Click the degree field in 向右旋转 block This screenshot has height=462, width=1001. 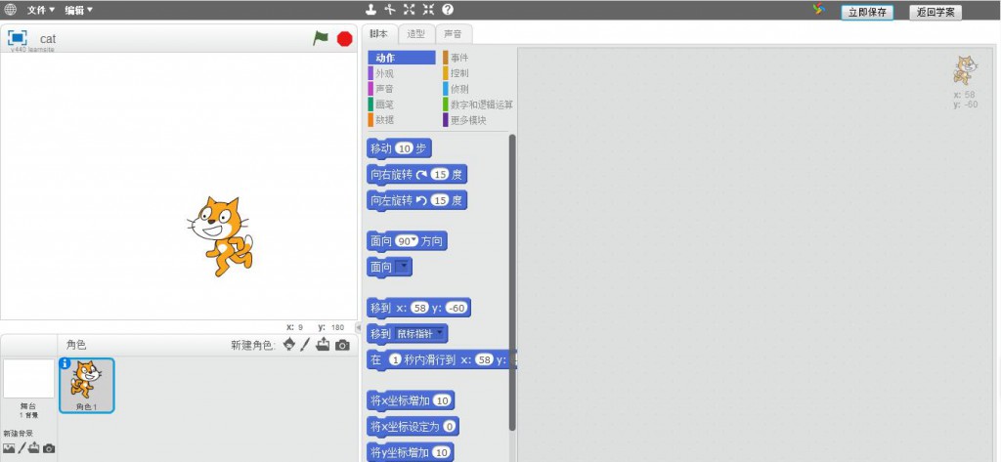point(439,174)
